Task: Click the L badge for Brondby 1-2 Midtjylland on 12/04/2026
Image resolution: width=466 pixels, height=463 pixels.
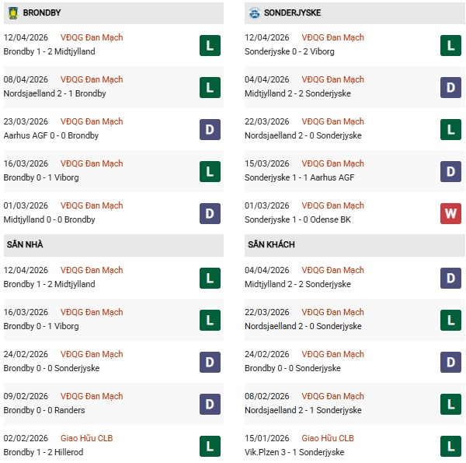Action: coord(209,45)
